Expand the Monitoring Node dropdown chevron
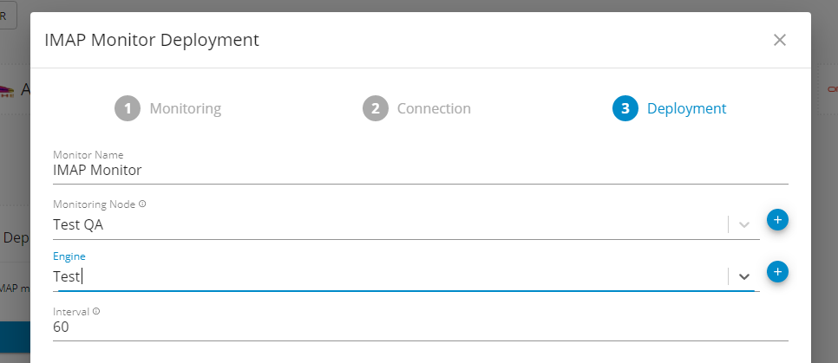 point(743,224)
